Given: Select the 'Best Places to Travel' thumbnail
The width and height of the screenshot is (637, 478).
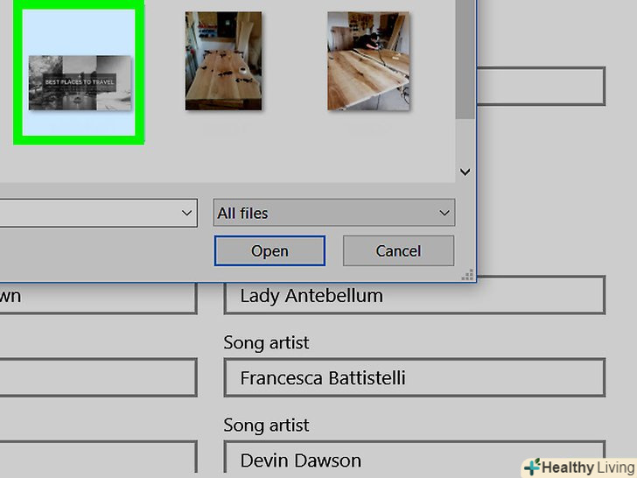Looking at the screenshot, I should tap(80, 82).
